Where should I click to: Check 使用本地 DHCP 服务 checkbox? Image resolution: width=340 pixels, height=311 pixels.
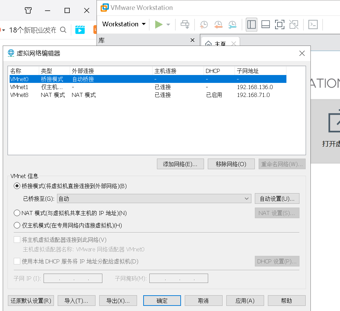point(17,261)
